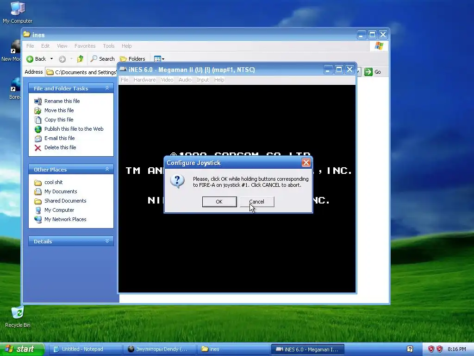The width and height of the screenshot is (474, 356).
Task: Open the Views dropdown in Explorer toolbar
Action: coord(159,59)
